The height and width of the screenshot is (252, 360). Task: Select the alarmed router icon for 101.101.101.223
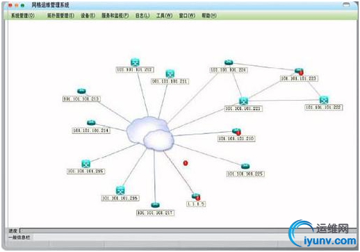[299, 72]
